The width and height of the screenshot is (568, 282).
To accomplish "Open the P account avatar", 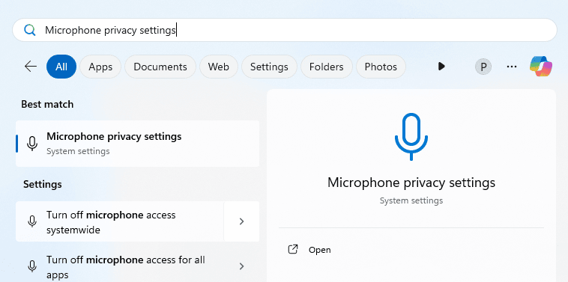I will click(483, 67).
